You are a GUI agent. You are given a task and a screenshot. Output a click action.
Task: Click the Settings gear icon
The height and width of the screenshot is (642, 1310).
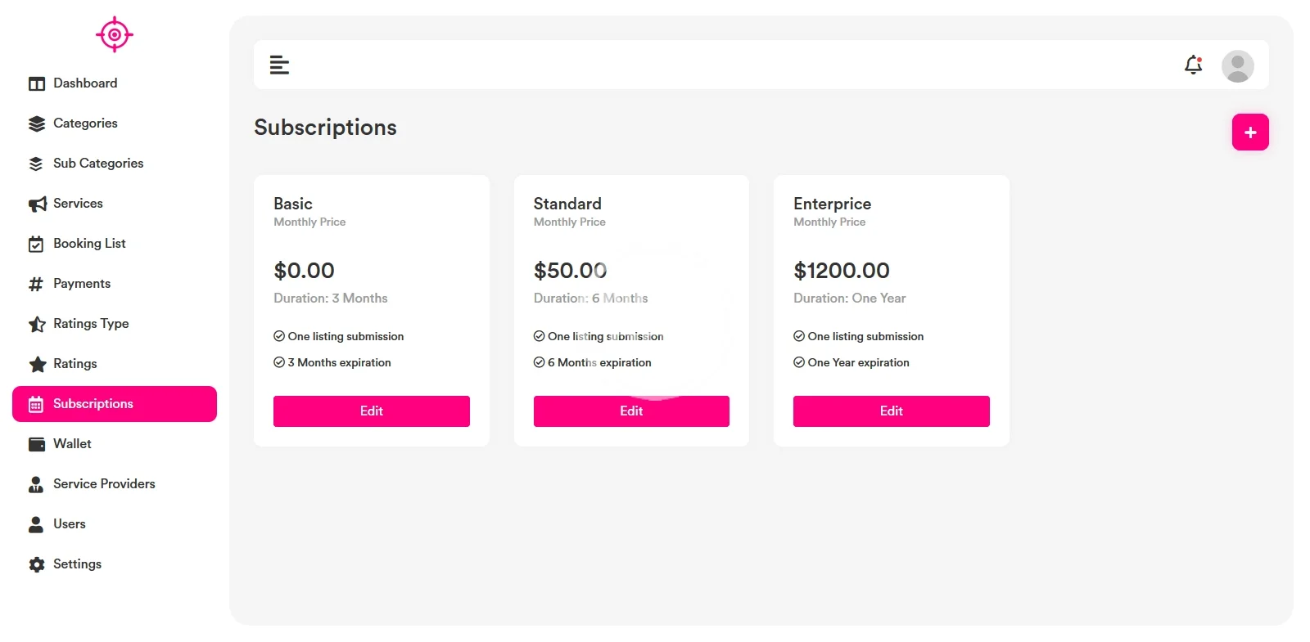pyautogui.click(x=37, y=564)
